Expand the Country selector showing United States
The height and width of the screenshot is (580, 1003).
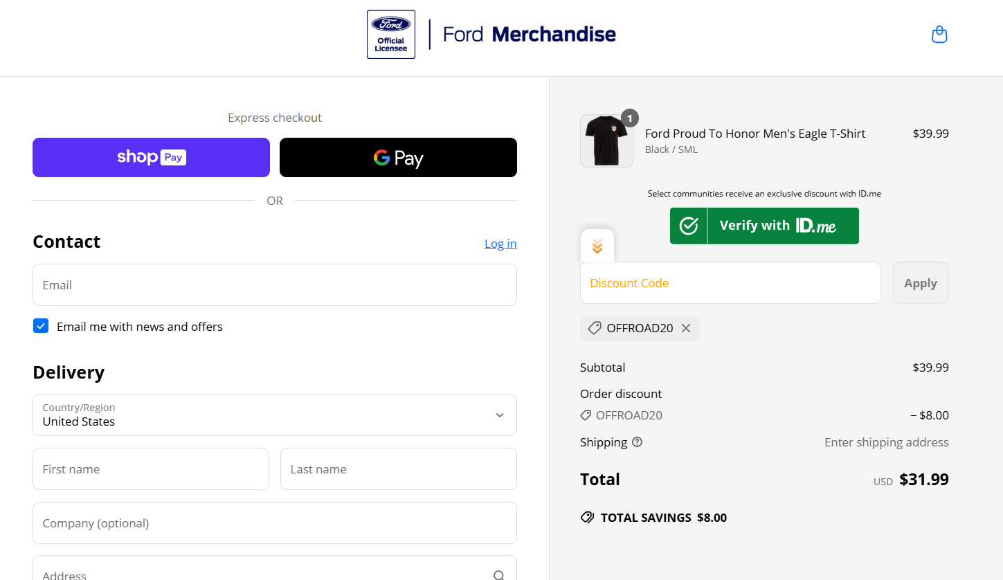[274, 415]
